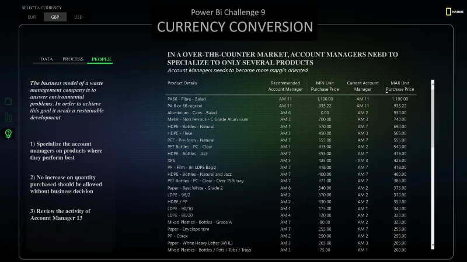Select PET - Pre-form - Natural row
The height and width of the screenshot is (262, 467).
coord(291,140)
